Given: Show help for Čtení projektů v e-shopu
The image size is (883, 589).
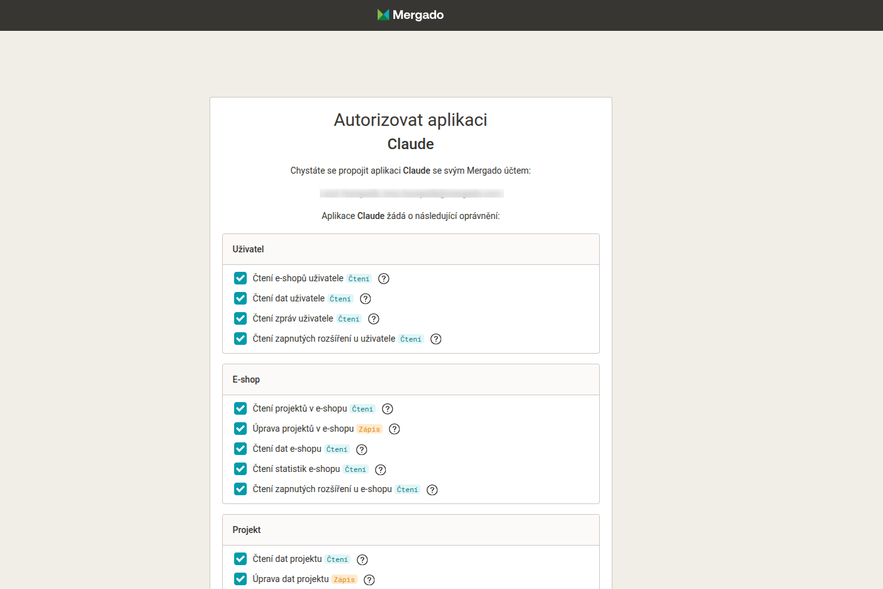Looking at the screenshot, I should pyautogui.click(x=388, y=409).
